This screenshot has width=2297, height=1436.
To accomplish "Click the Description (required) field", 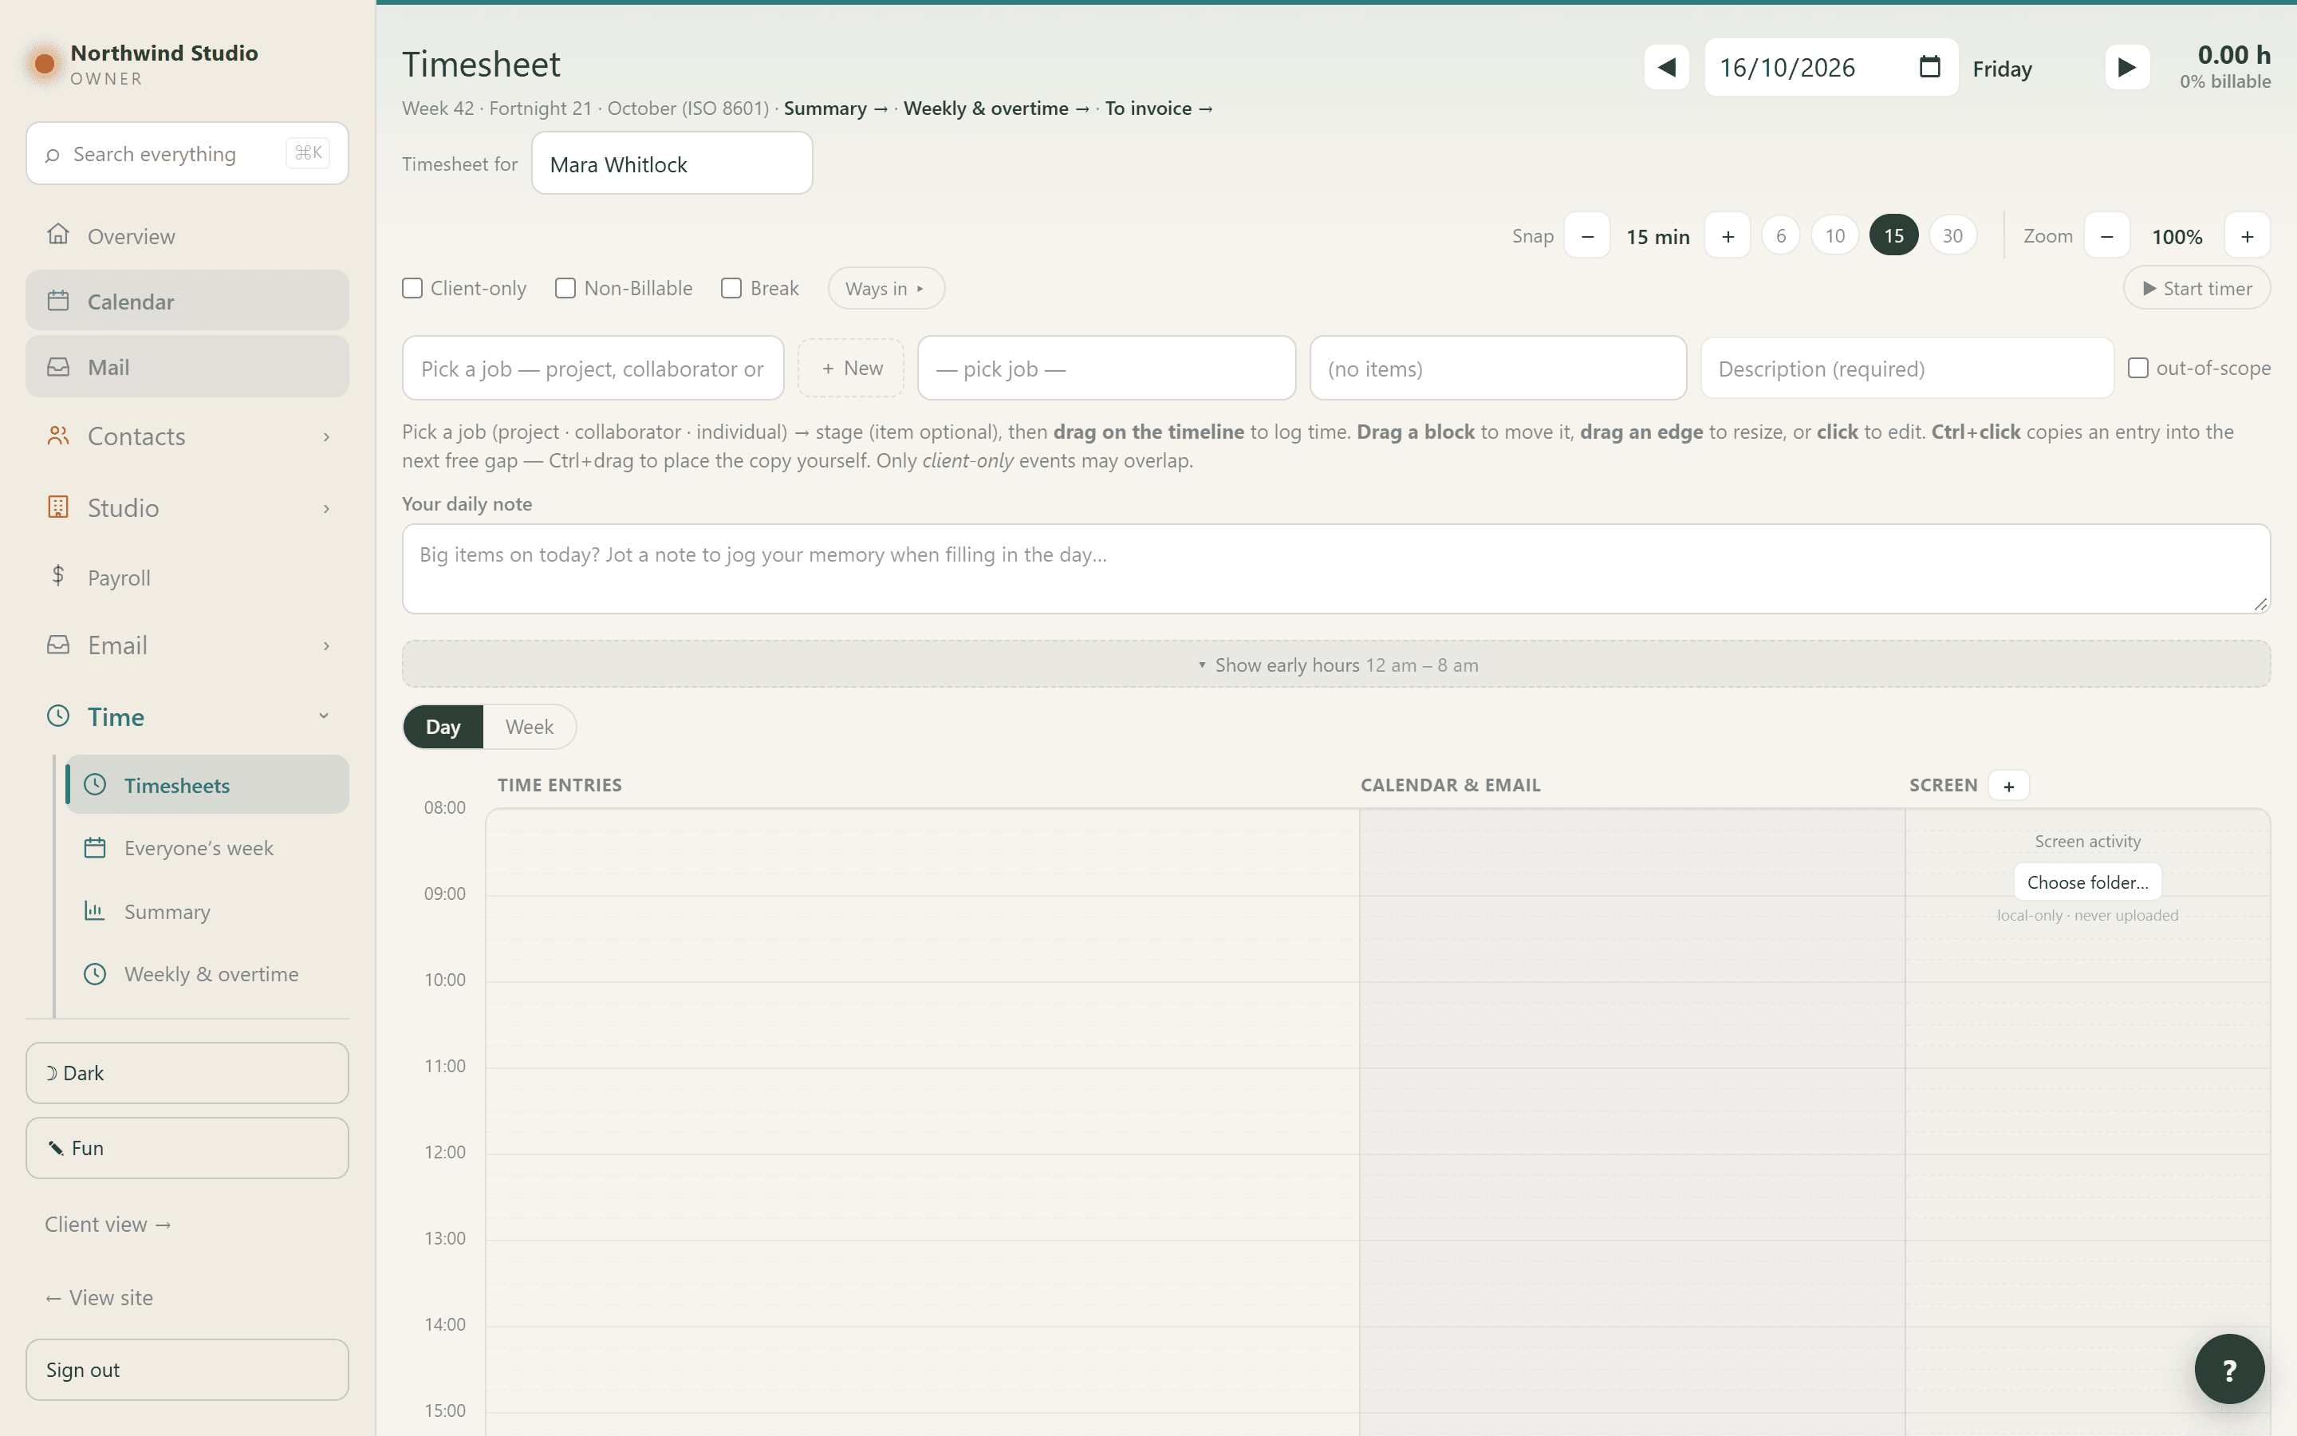I will click(1906, 368).
